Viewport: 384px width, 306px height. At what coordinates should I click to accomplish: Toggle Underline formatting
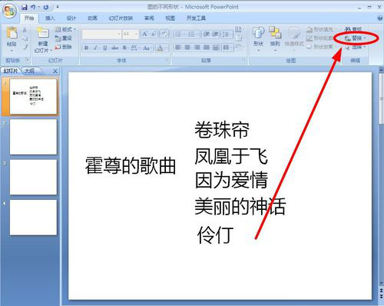[x=105, y=48]
